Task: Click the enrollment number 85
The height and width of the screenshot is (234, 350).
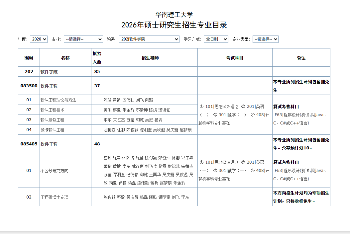Action: click(x=97, y=72)
